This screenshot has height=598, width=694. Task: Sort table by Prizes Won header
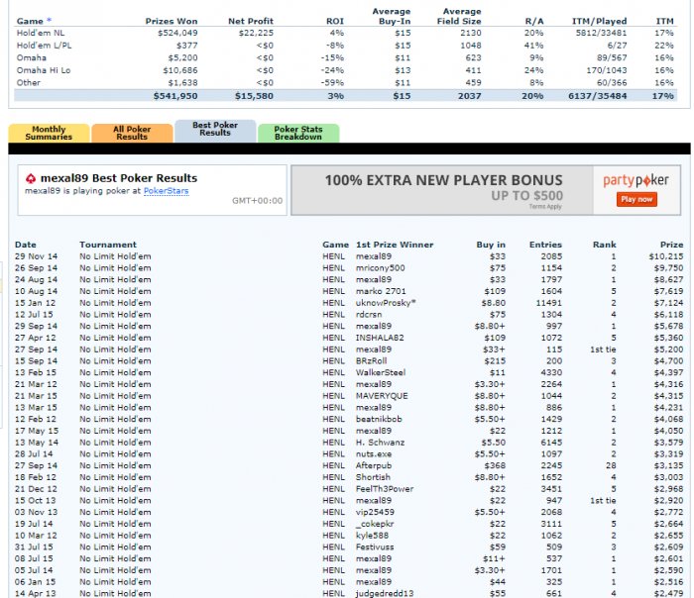click(x=172, y=21)
